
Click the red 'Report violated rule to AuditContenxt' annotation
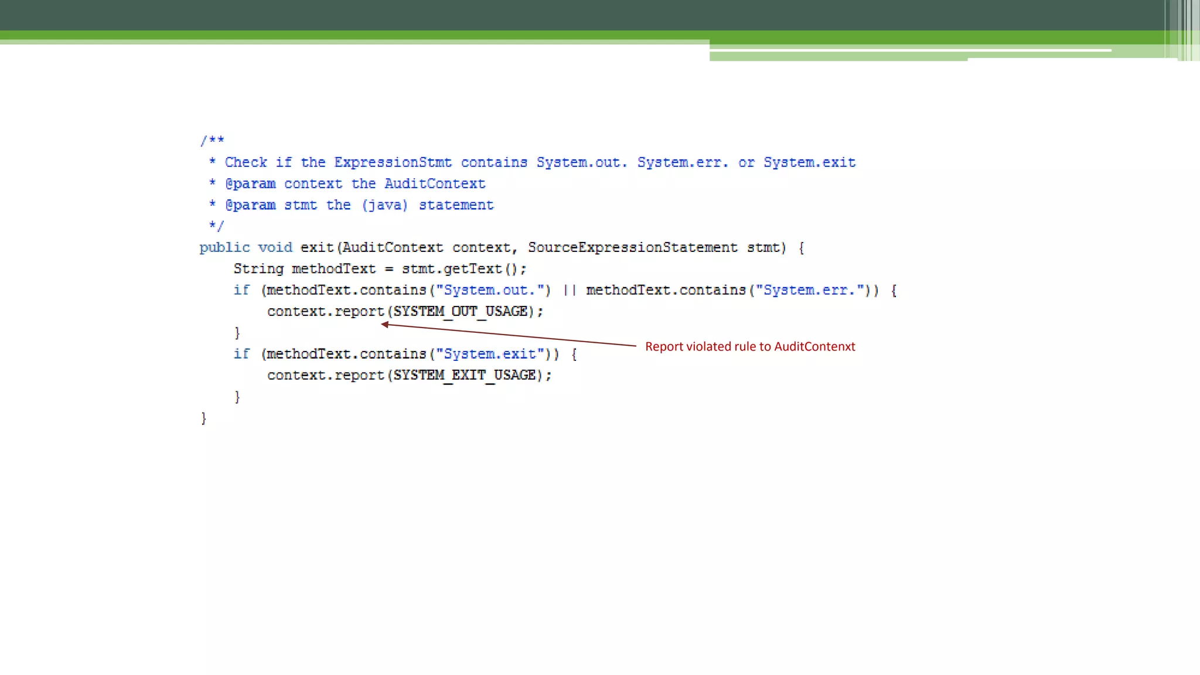(x=749, y=346)
